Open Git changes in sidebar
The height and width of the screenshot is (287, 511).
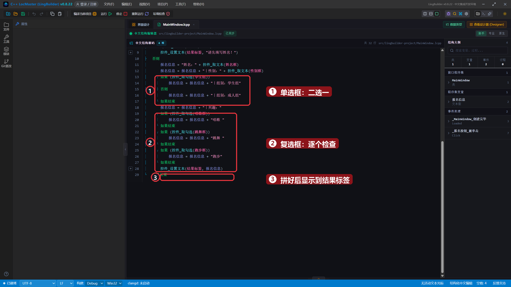[6, 63]
